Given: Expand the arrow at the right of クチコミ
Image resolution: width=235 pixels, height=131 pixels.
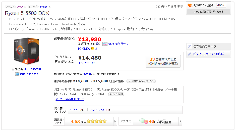Looking at the screenshot, I should [x=180, y=121].
